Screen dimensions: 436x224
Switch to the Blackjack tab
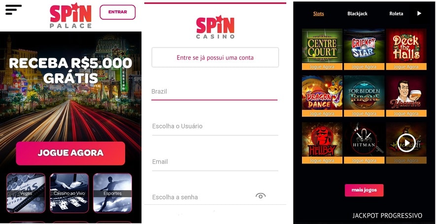click(x=357, y=14)
